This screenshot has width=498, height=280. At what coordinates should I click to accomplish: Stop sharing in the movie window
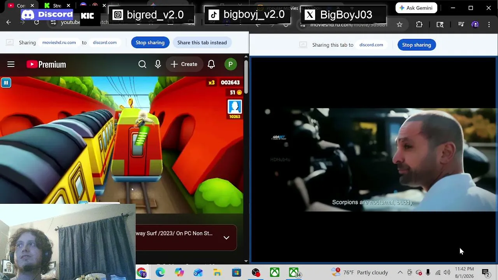pyautogui.click(x=417, y=45)
